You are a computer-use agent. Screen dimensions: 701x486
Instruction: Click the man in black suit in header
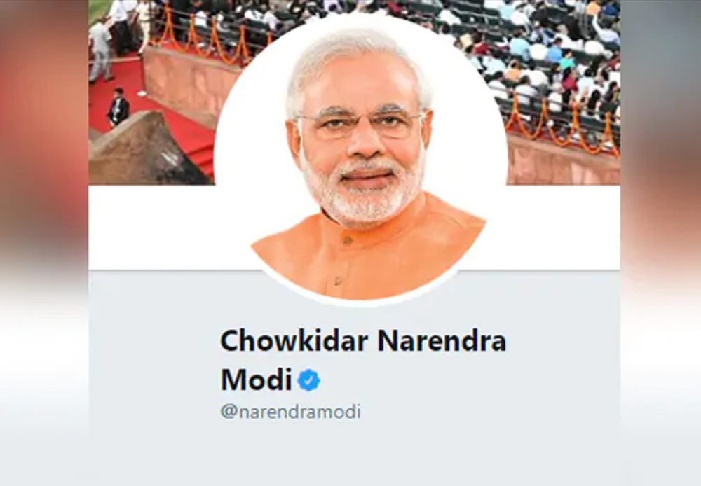[x=118, y=107]
